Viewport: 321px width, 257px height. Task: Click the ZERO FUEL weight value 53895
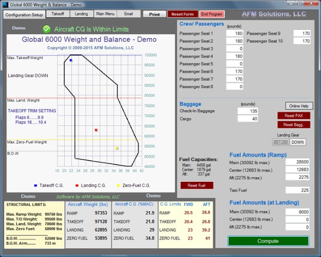point(101,238)
